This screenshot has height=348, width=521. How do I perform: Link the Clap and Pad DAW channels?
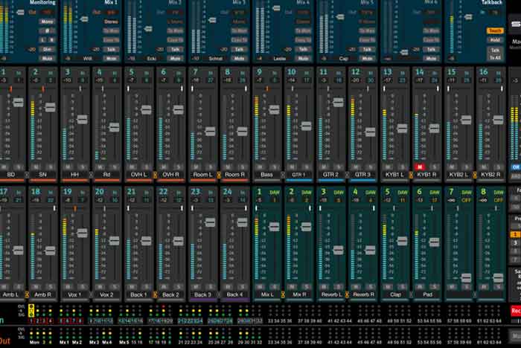click(411, 294)
